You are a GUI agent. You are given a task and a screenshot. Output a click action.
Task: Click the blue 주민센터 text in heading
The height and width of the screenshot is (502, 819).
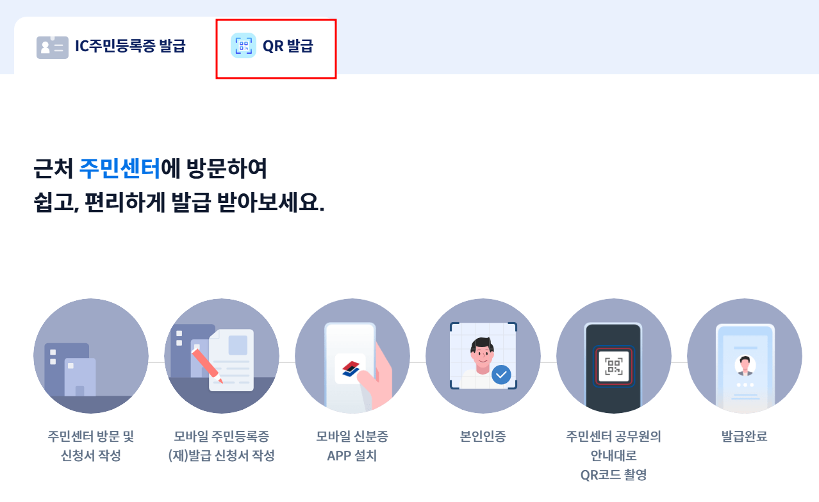coord(120,169)
